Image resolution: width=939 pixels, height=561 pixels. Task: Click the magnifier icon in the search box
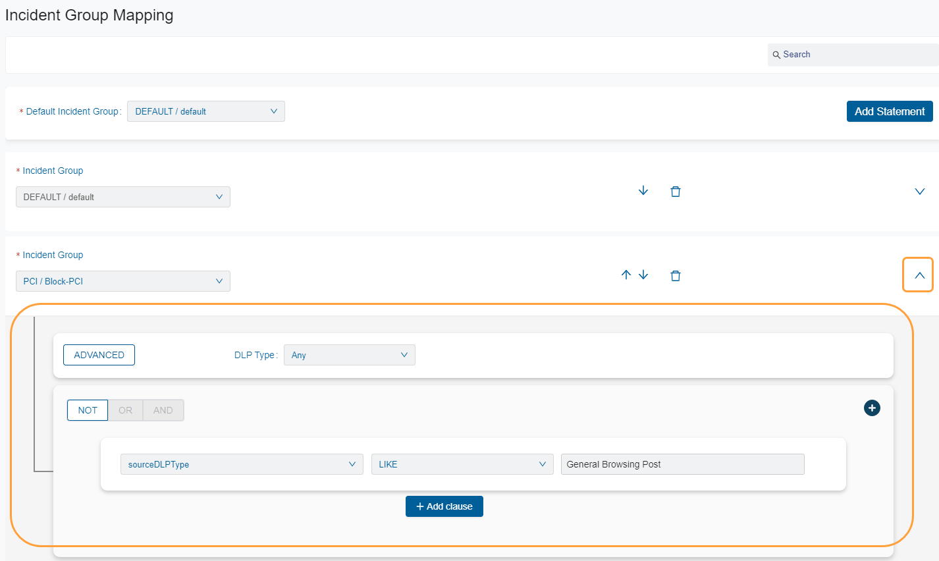click(776, 55)
